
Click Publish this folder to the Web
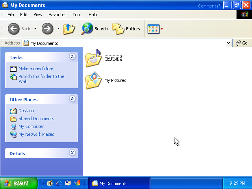click(41, 79)
